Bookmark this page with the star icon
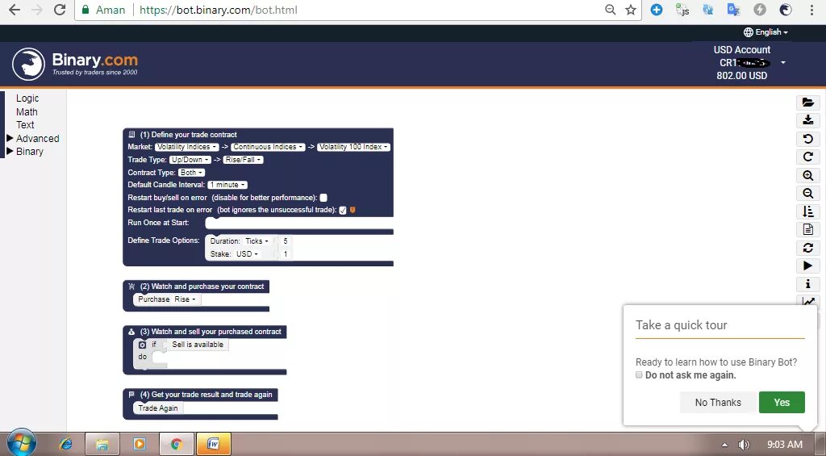The height and width of the screenshot is (456, 826). click(631, 10)
